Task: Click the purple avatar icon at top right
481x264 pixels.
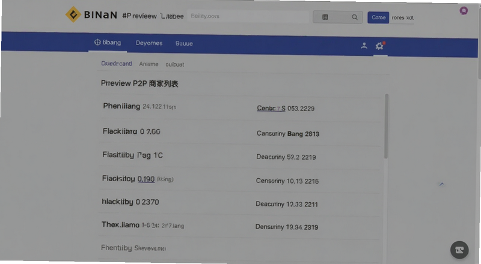Action: tap(464, 11)
